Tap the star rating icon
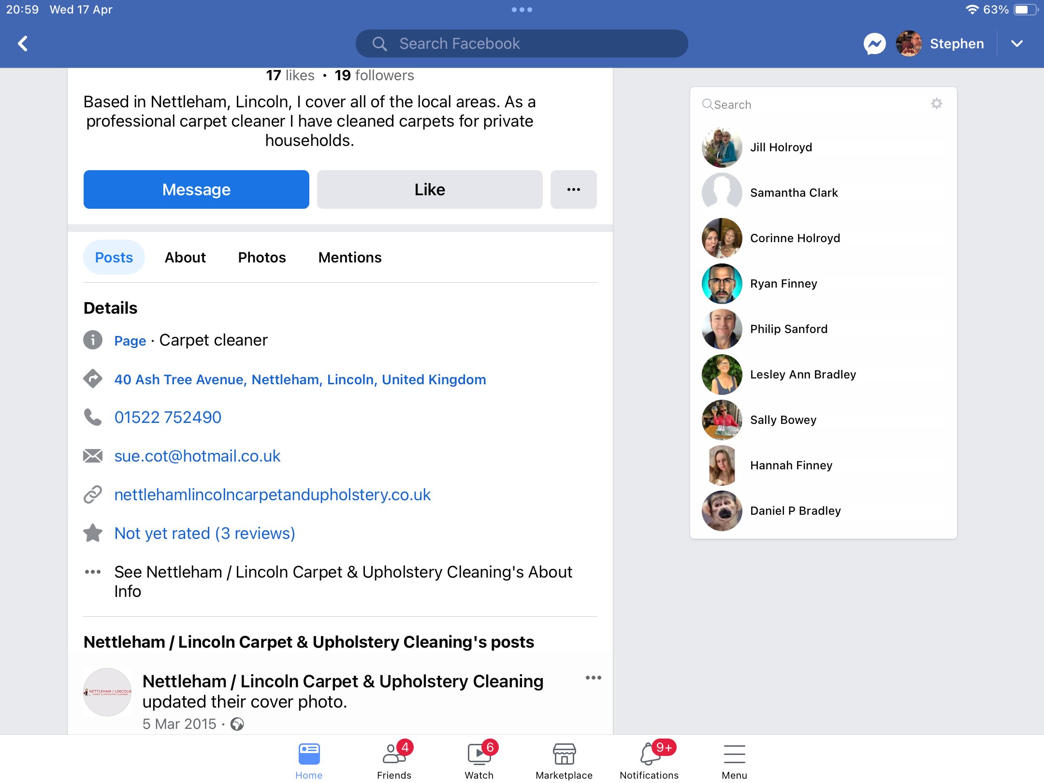This screenshot has height=783, width=1044. coord(93,533)
